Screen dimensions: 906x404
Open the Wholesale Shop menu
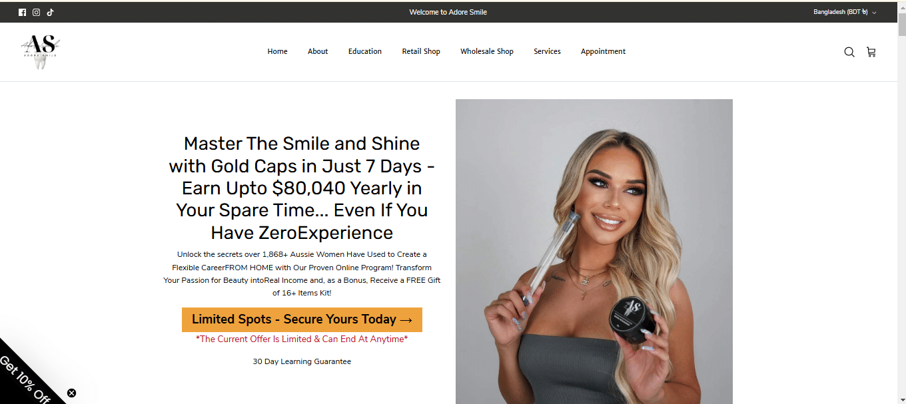coord(487,51)
